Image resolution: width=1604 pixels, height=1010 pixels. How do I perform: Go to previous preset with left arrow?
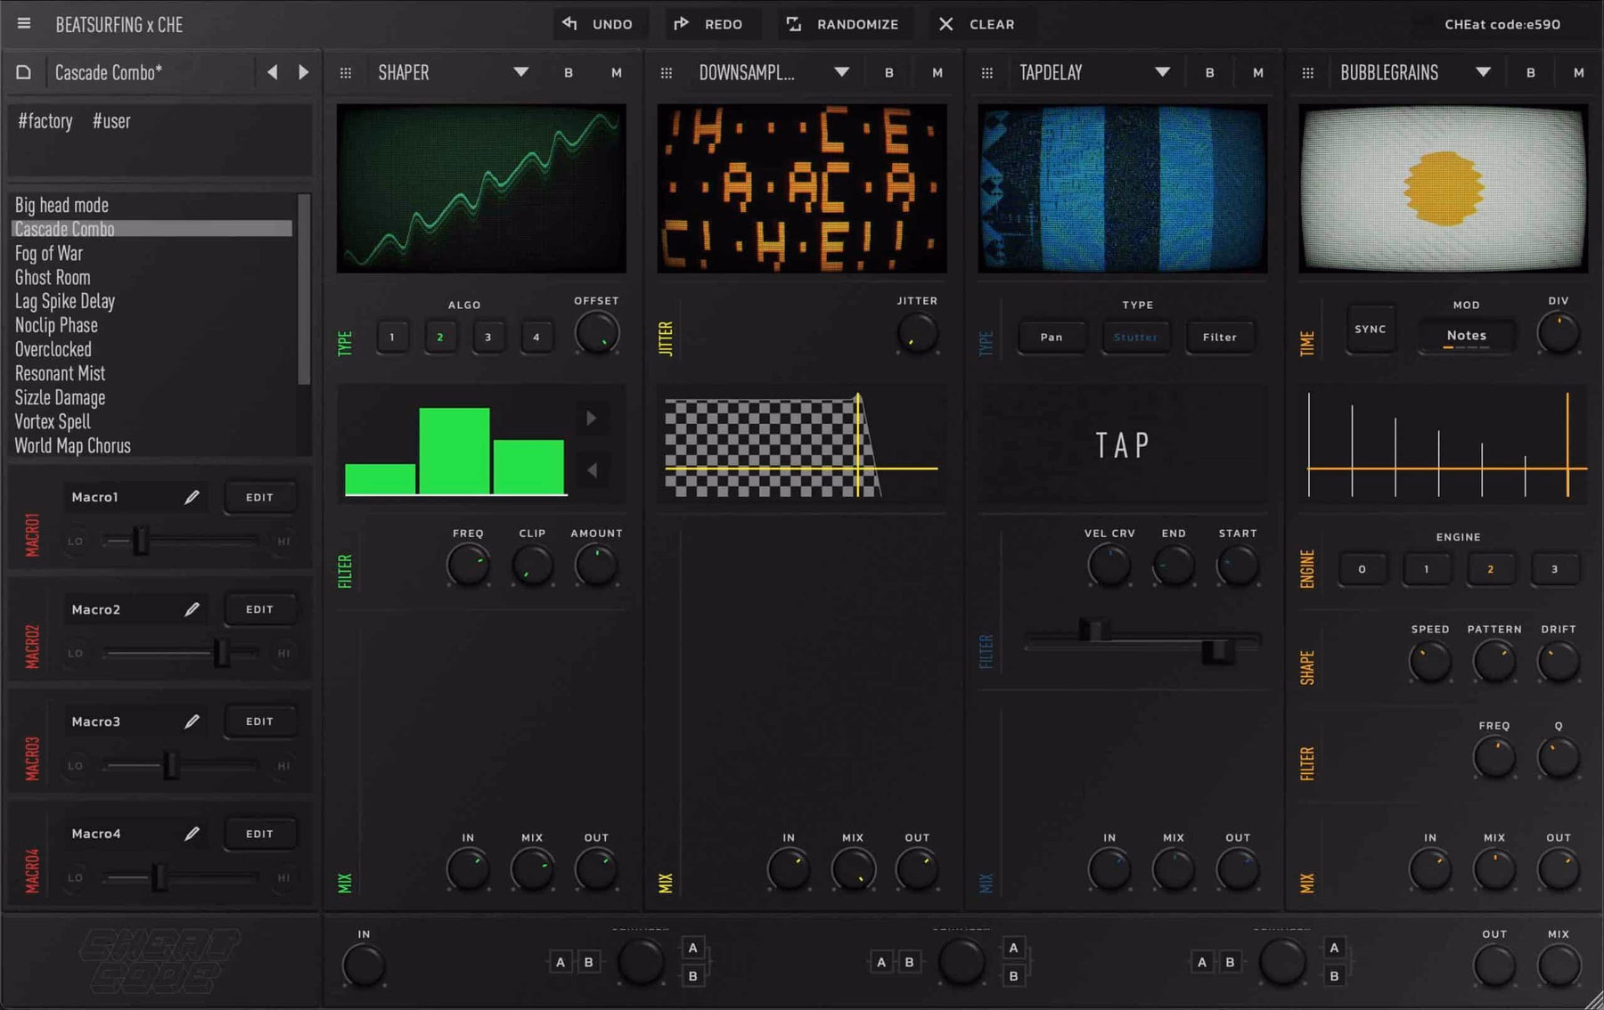[272, 72]
